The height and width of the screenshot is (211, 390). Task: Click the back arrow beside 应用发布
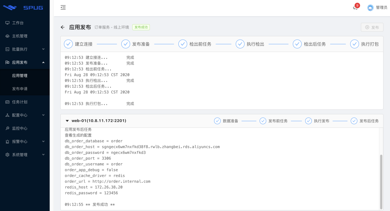pyautogui.click(x=62, y=27)
